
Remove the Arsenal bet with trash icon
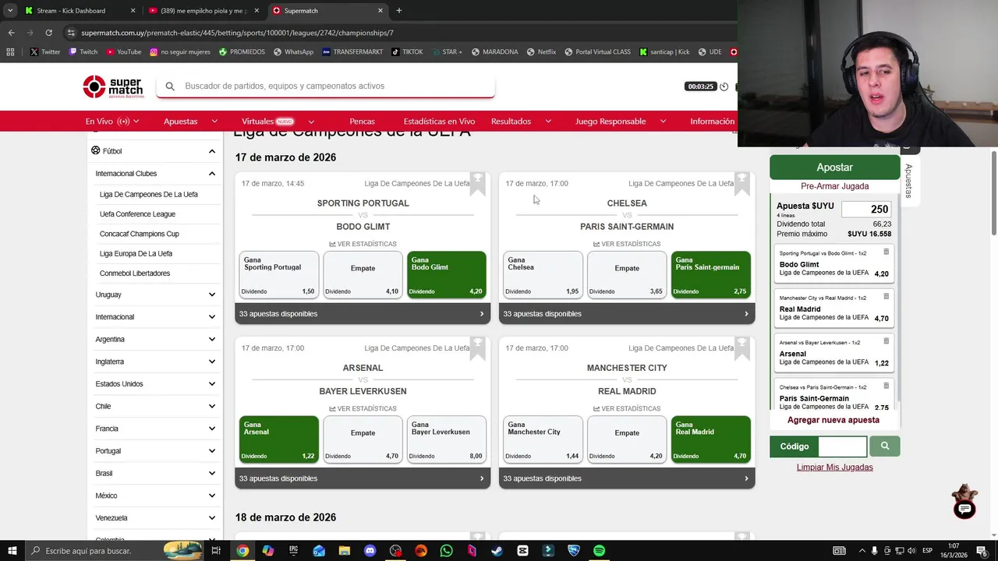[x=886, y=340]
